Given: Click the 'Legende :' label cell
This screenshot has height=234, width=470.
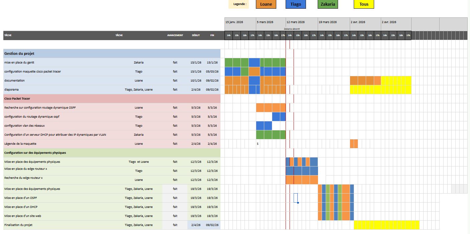Looking at the screenshot, I should point(239,4).
